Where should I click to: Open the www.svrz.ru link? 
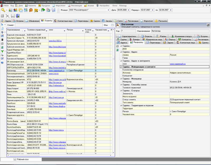[x=54, y=74]
